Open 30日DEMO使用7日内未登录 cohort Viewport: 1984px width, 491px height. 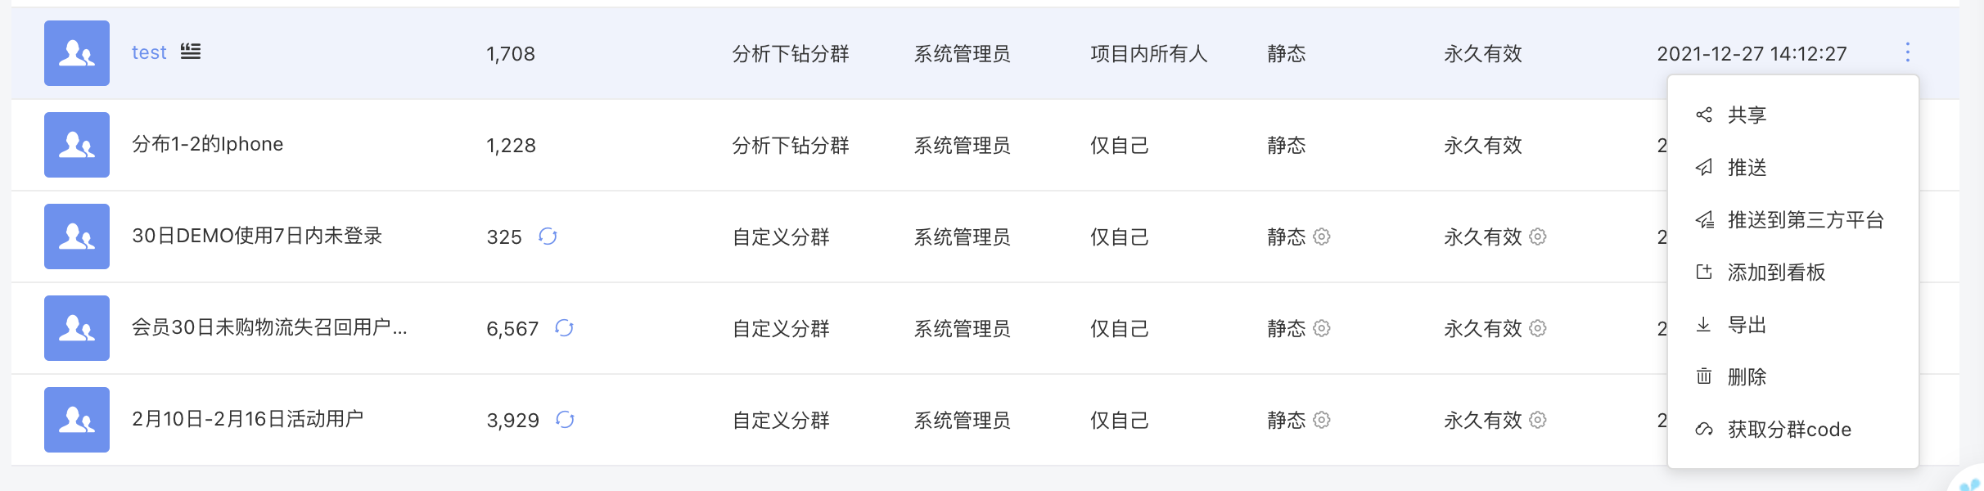point(257,236)
